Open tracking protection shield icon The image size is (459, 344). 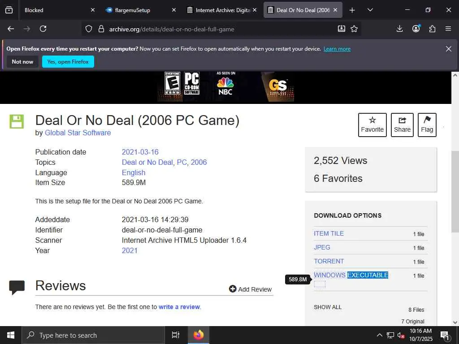point(89,29)
